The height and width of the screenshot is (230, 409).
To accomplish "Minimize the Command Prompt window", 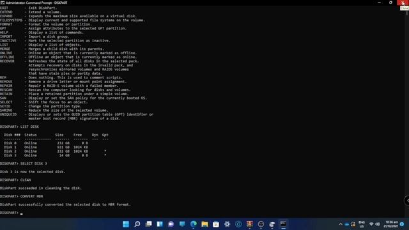I will click(x=379, y=3).
